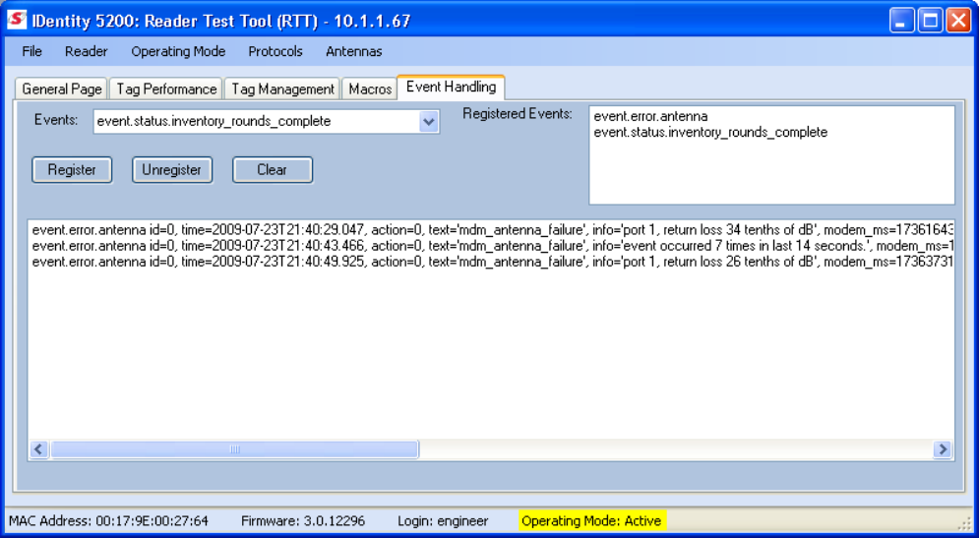Select event.status.inventory_rounds_complete in Registered Events list
Screen dimensions: 979x538
point(710,133)
